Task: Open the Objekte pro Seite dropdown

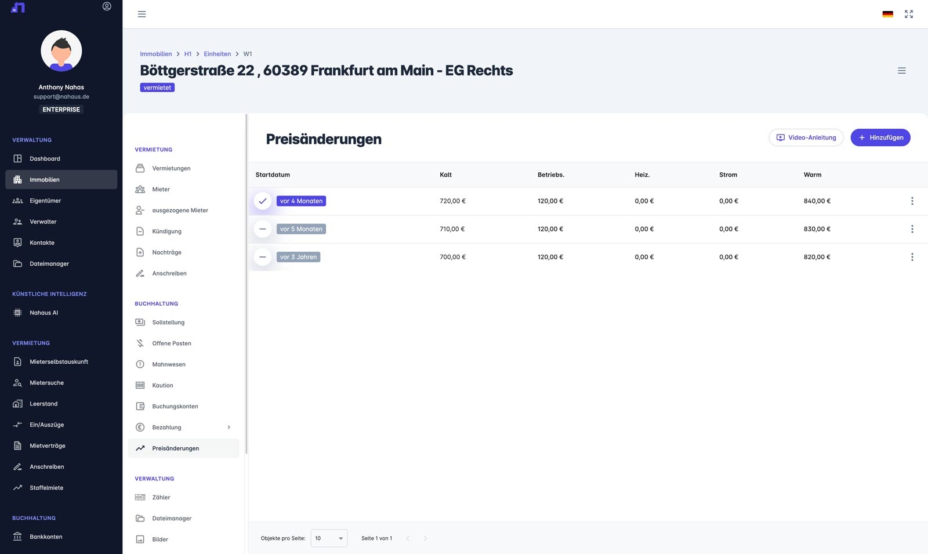Action: tap(329, 538)
